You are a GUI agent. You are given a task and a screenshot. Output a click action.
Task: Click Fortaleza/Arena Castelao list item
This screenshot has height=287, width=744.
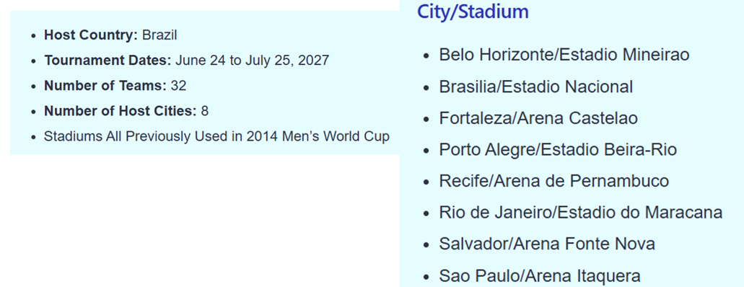coord(538,118)
